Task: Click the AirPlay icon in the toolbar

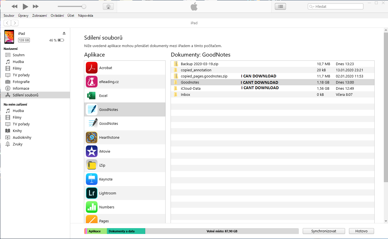Action: coord(108,6)
